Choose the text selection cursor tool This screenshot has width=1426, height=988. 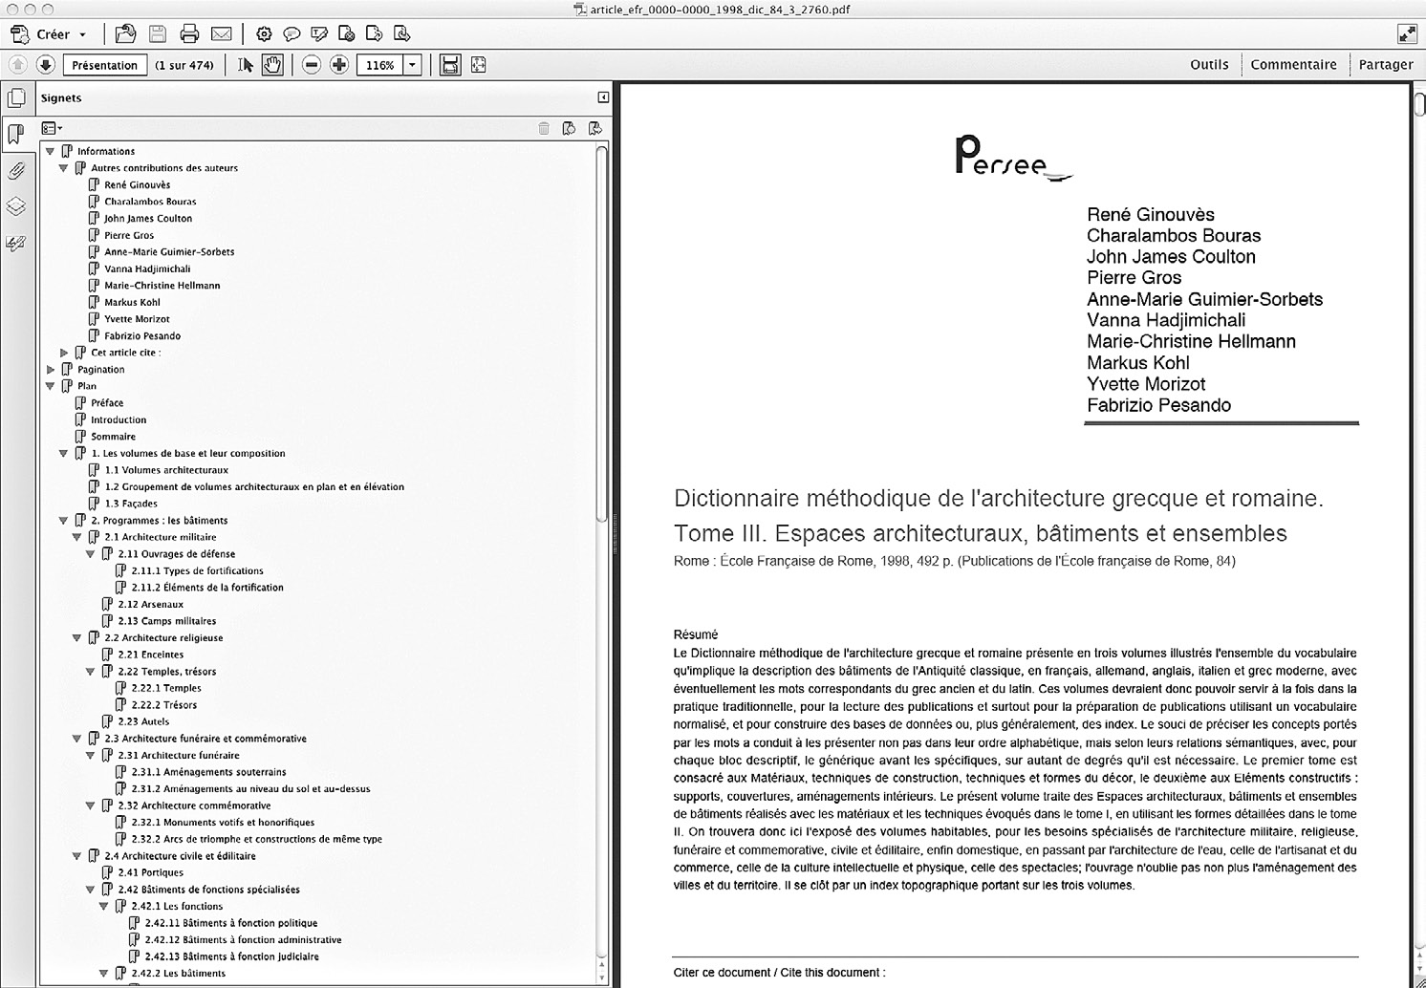tap(246, 65)
